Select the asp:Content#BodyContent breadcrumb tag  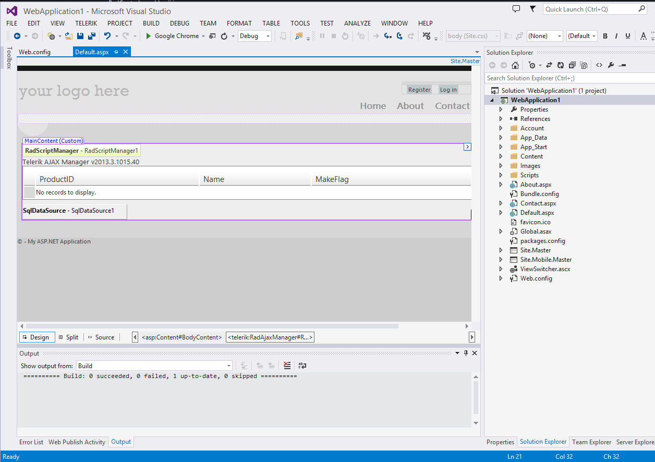pyautogui.click(x=182, y=337)
